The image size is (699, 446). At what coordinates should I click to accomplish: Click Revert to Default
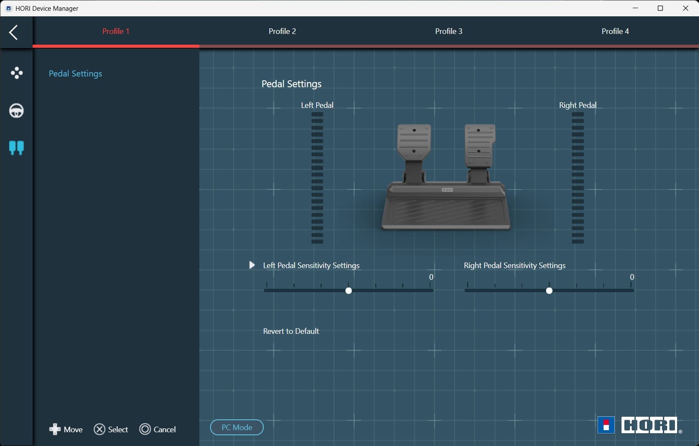pyautogui.click(x=291, y=331)
